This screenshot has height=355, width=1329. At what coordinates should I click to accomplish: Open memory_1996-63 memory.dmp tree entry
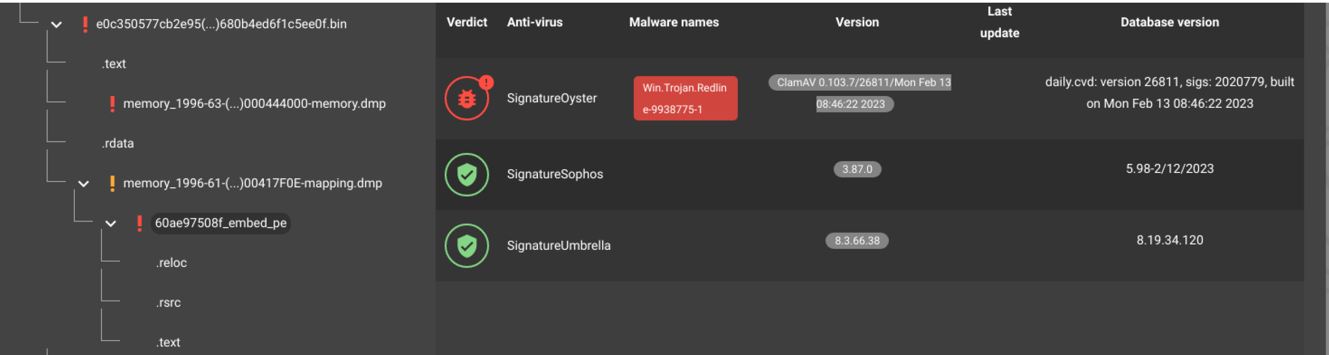(254, 104)
